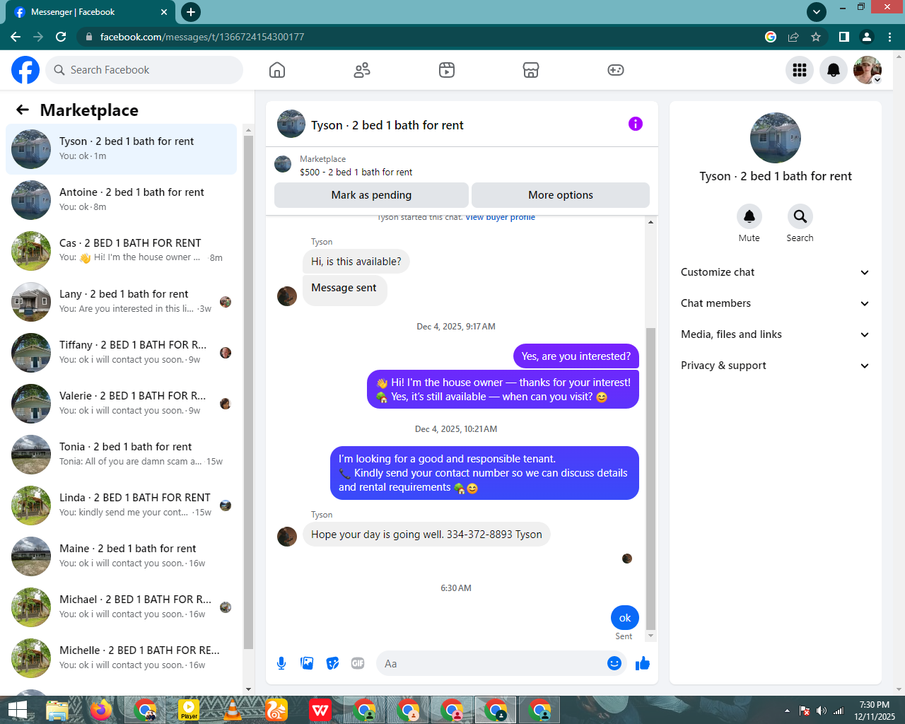Open Cas 2 BED 1 BATH conversation

click(121, 251)
